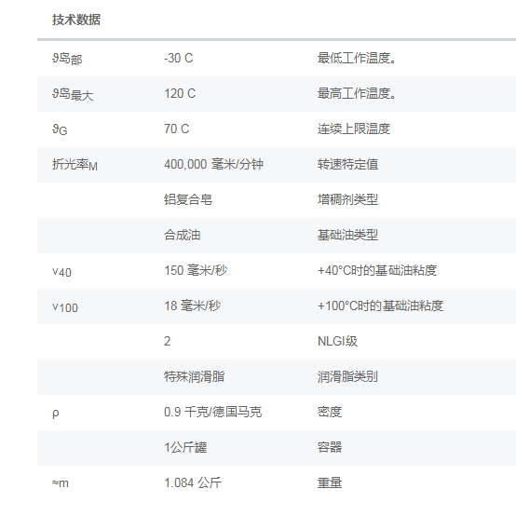Click the 转速特定值 description

tap(347, 164)
